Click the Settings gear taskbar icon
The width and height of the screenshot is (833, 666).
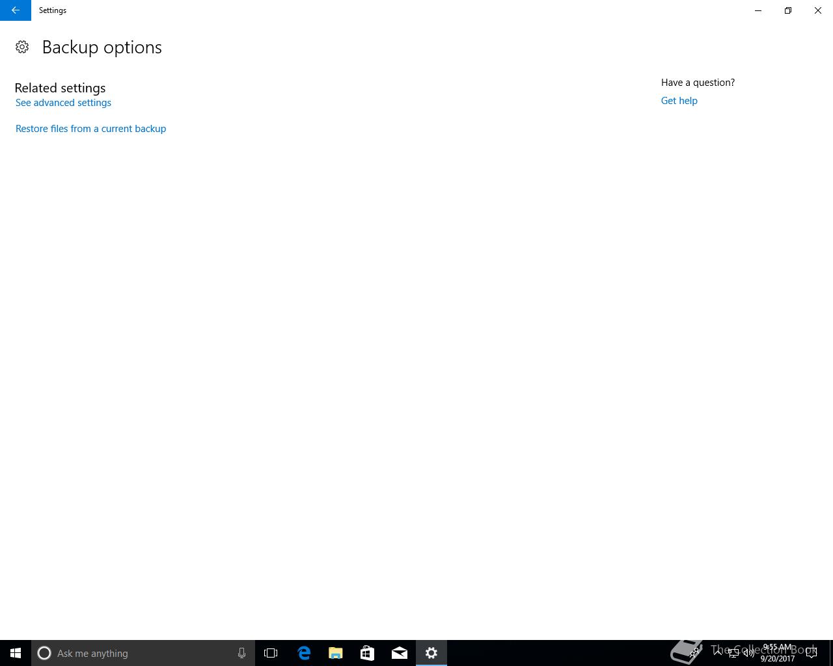coord(431,653)
